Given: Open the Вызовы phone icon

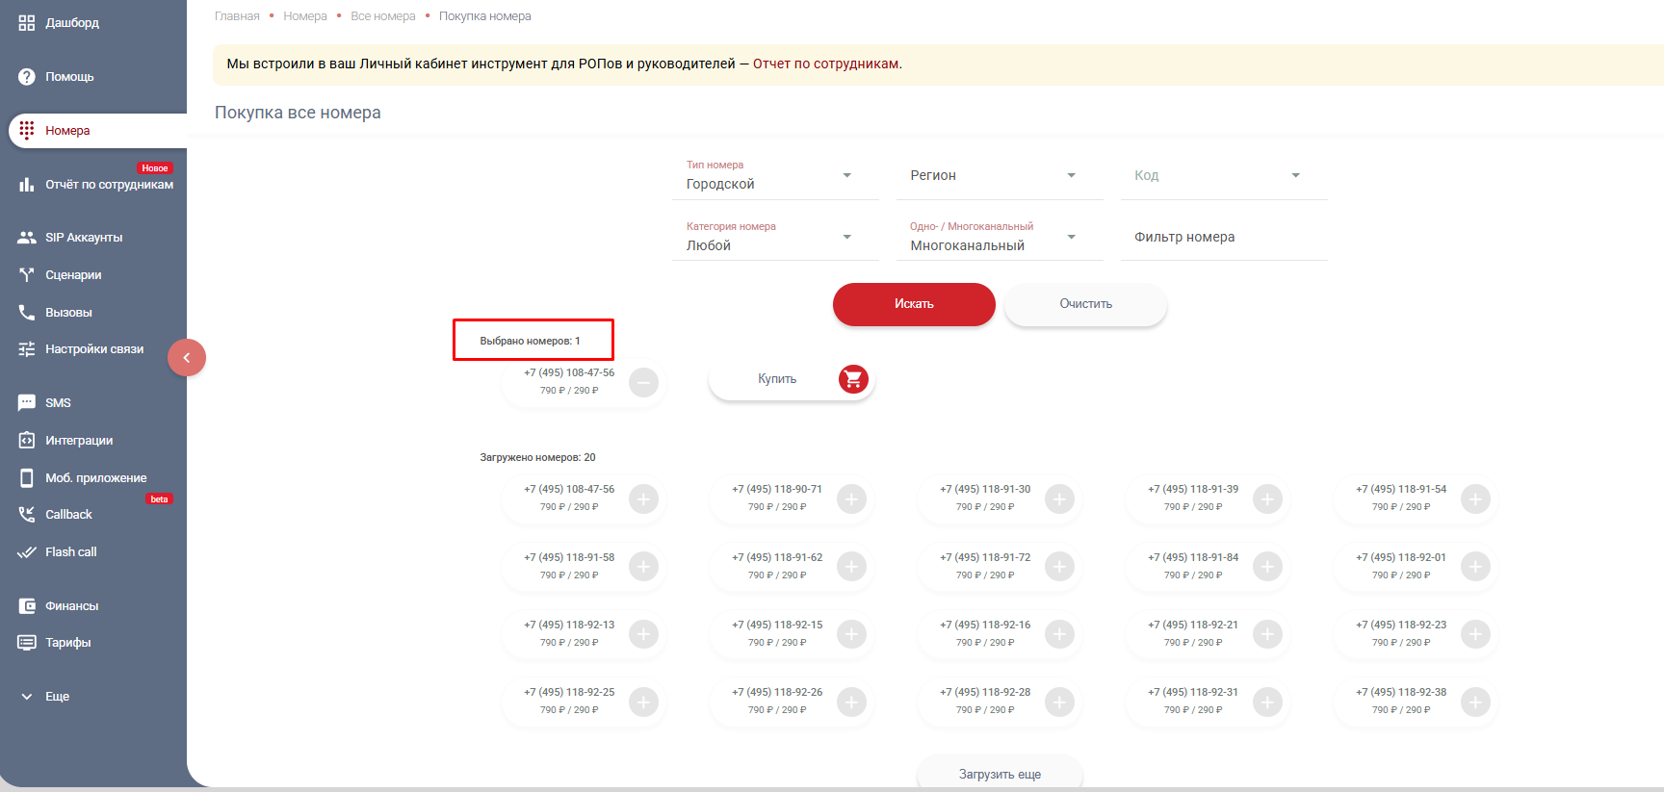Looking at the screenshot, I should (x=27, y=313).
